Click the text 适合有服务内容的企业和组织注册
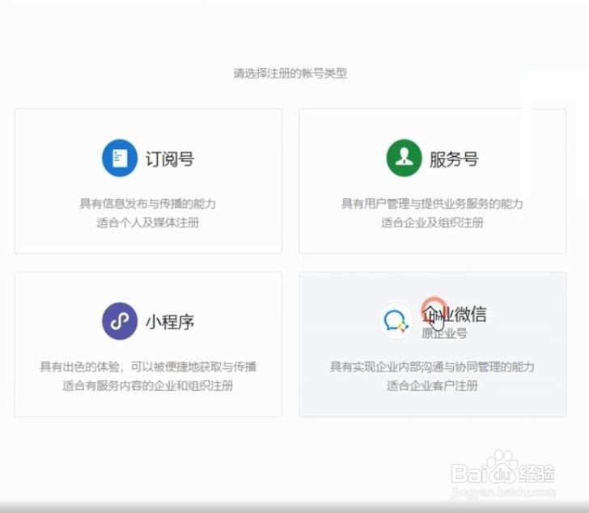The height and width of the screenshot is (513, 589). [x=147, y=386]
